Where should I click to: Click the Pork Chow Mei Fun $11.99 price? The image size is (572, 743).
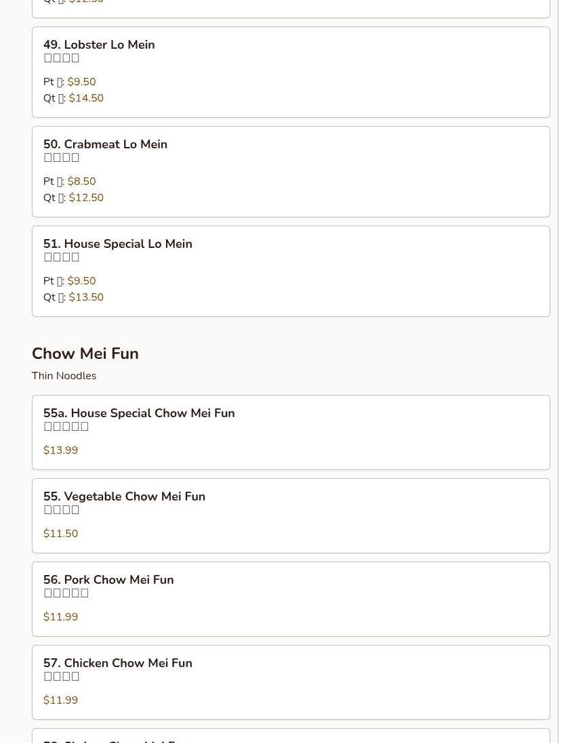[x=60, y=617]
